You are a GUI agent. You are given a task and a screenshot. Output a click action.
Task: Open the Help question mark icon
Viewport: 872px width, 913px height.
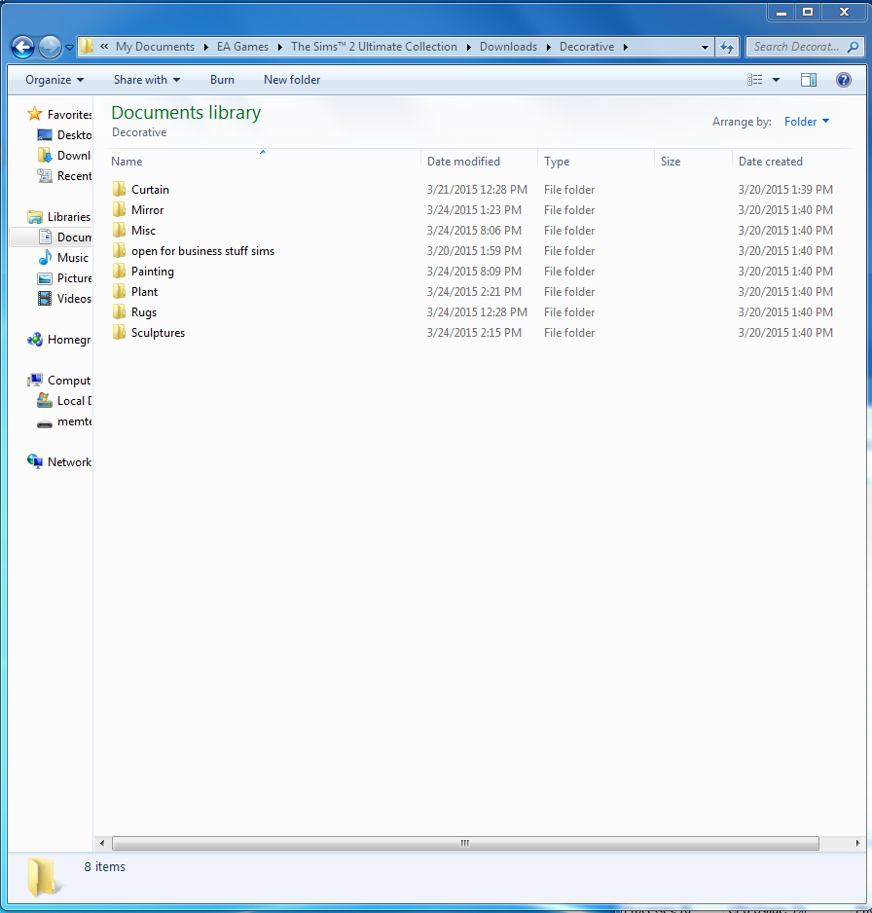[844, 80]
